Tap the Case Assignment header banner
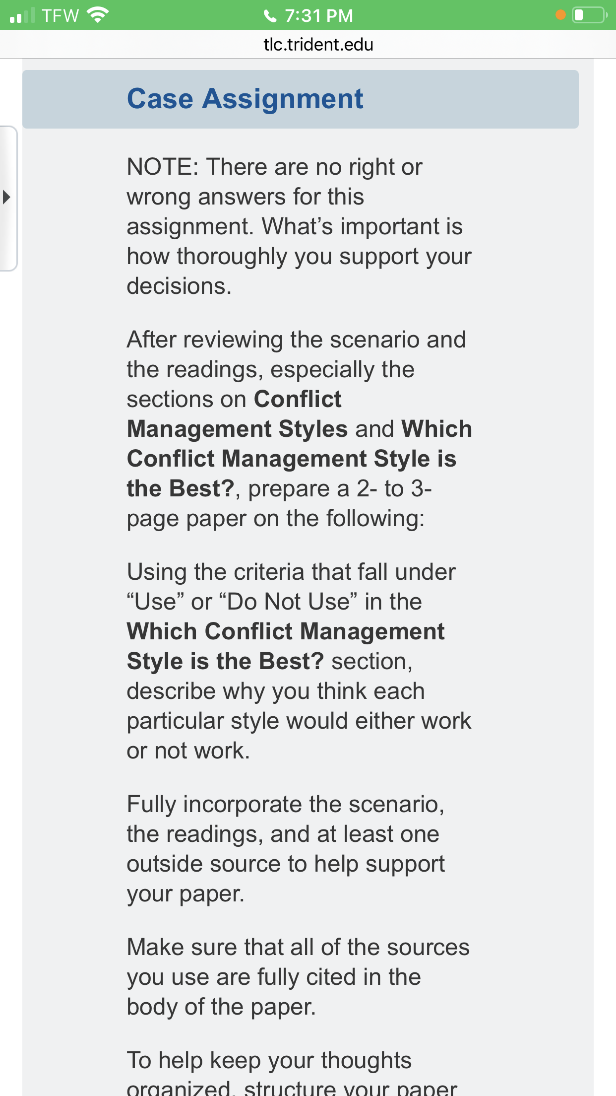The height and width of the screenshot is (1096, 616). click(301, 99)
